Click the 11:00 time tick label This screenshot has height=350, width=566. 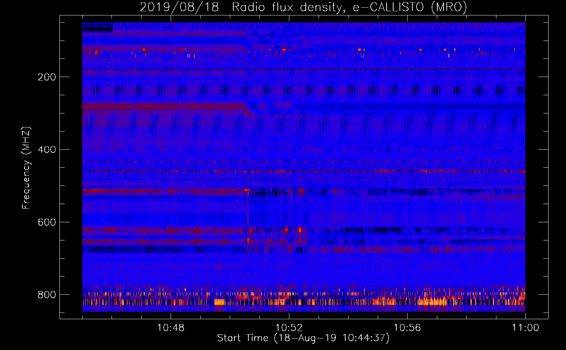[x=525, y=328]
